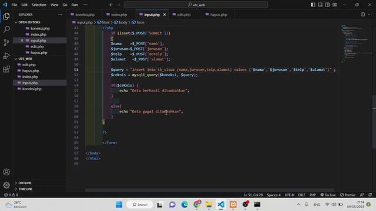Open the View menu

[x=54, y=5]
